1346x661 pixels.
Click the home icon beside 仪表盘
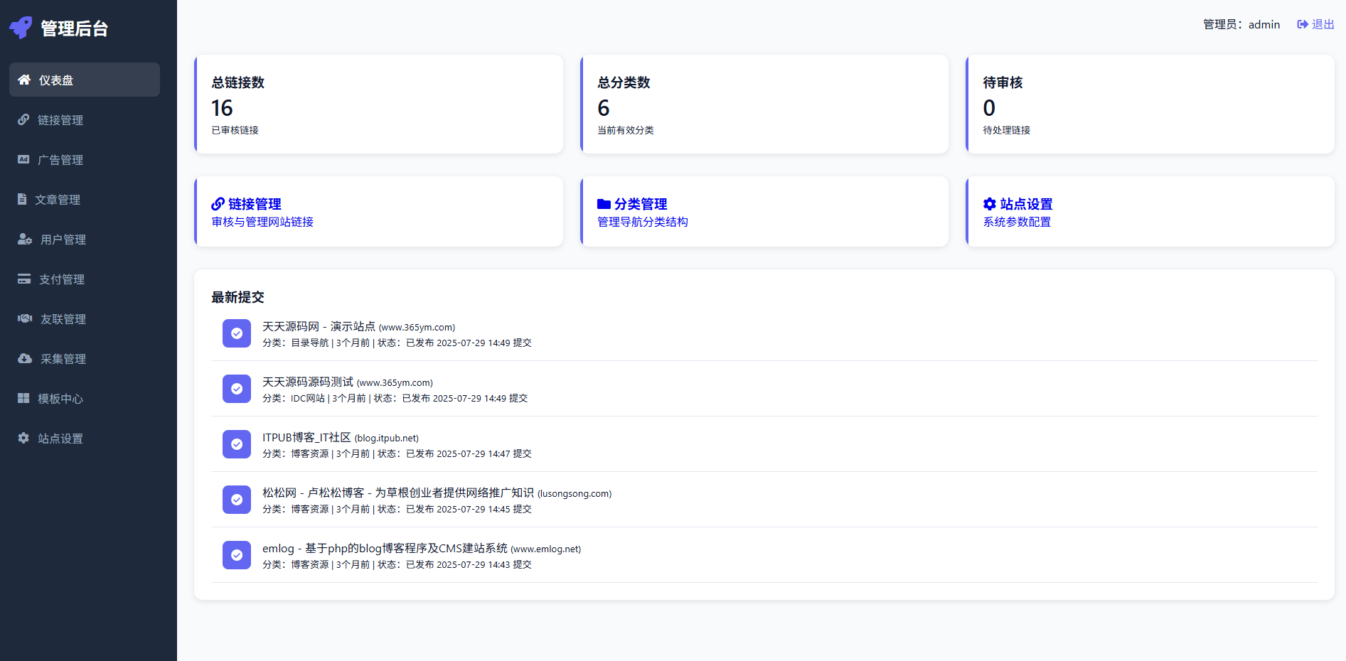tap(24, 80)
